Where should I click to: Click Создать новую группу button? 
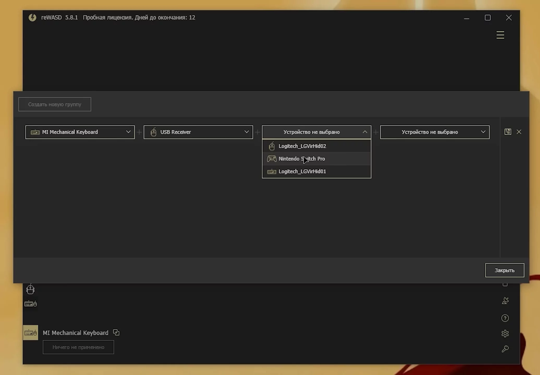pos(54,104)
